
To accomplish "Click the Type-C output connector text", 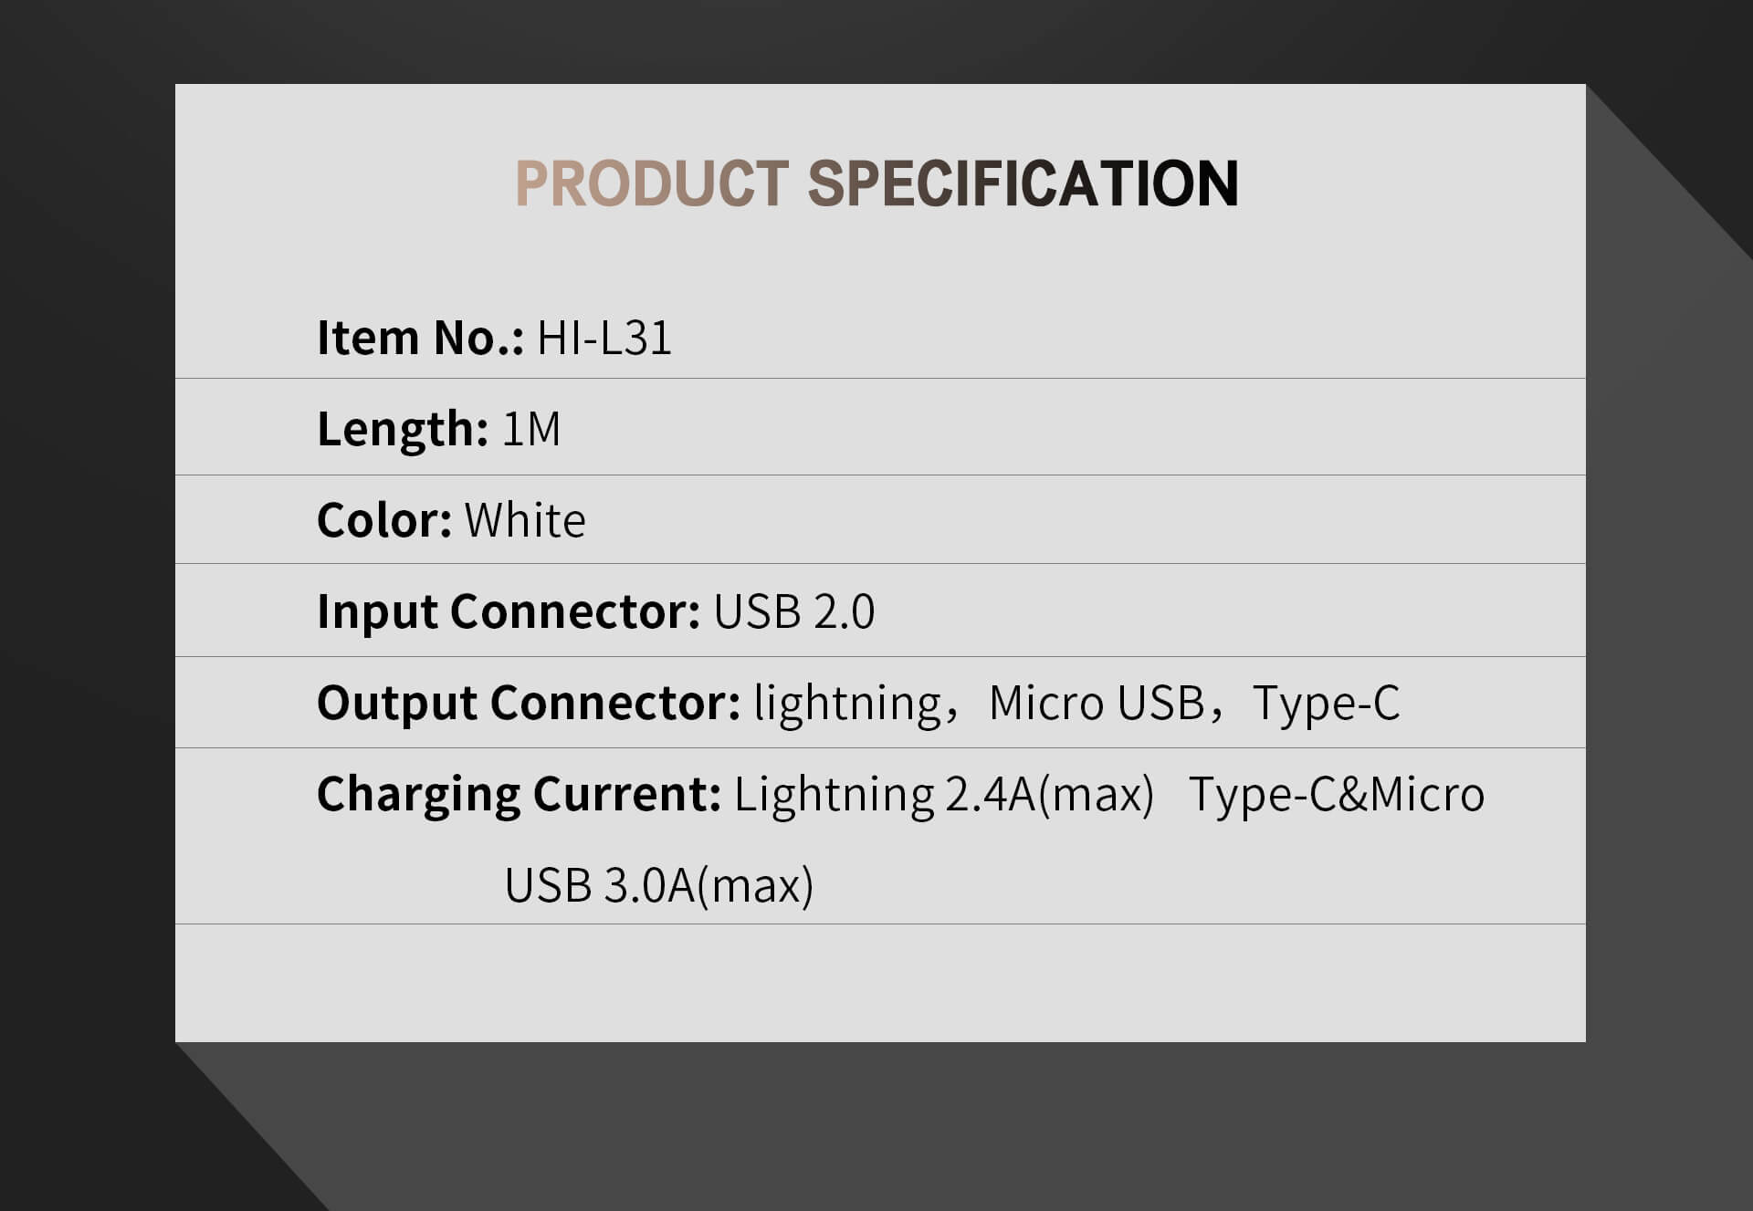I will pyautogui.click(x=1326, y=704).
